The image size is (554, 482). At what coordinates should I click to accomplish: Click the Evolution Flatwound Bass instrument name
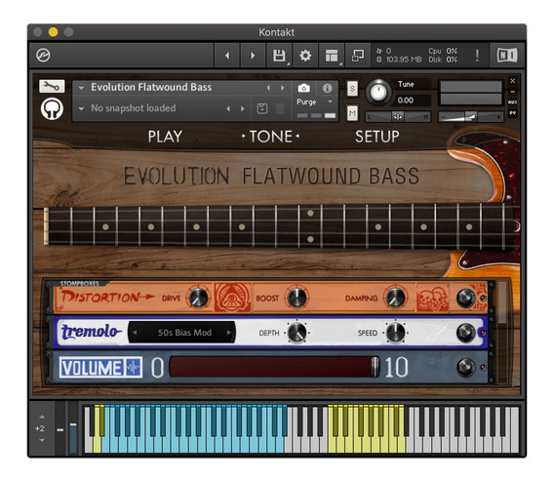151,87
